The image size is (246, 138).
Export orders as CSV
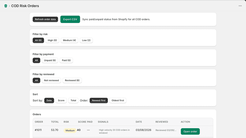[x=70, y=19]
